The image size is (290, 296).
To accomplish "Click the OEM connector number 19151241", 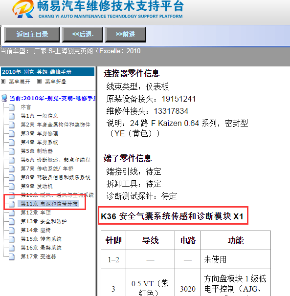I will [178, 99].
